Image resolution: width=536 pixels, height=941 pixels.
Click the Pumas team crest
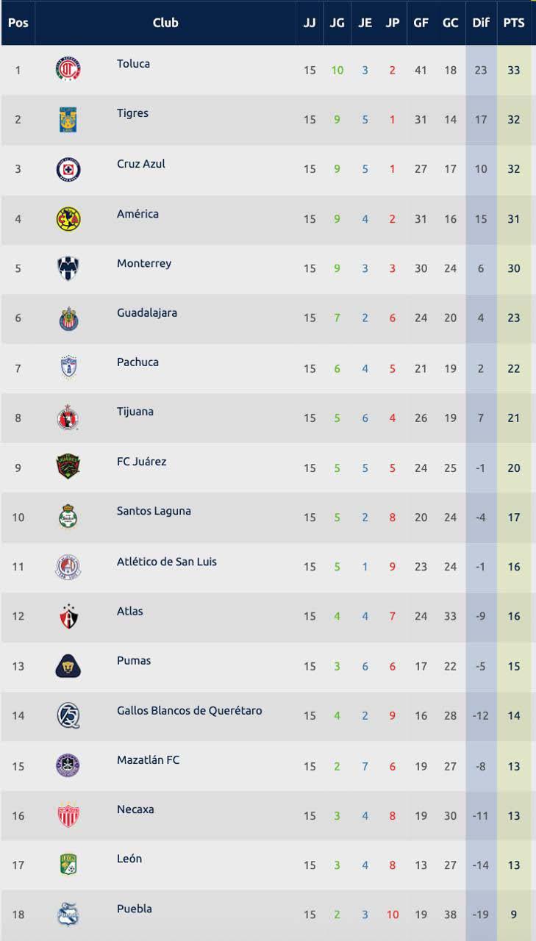(68, 666)
